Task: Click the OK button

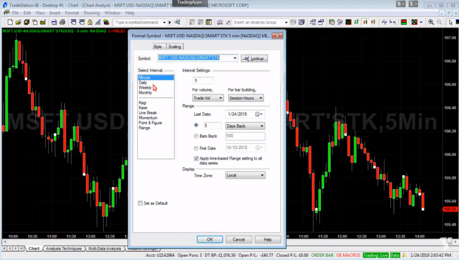Action: point(210,239)
